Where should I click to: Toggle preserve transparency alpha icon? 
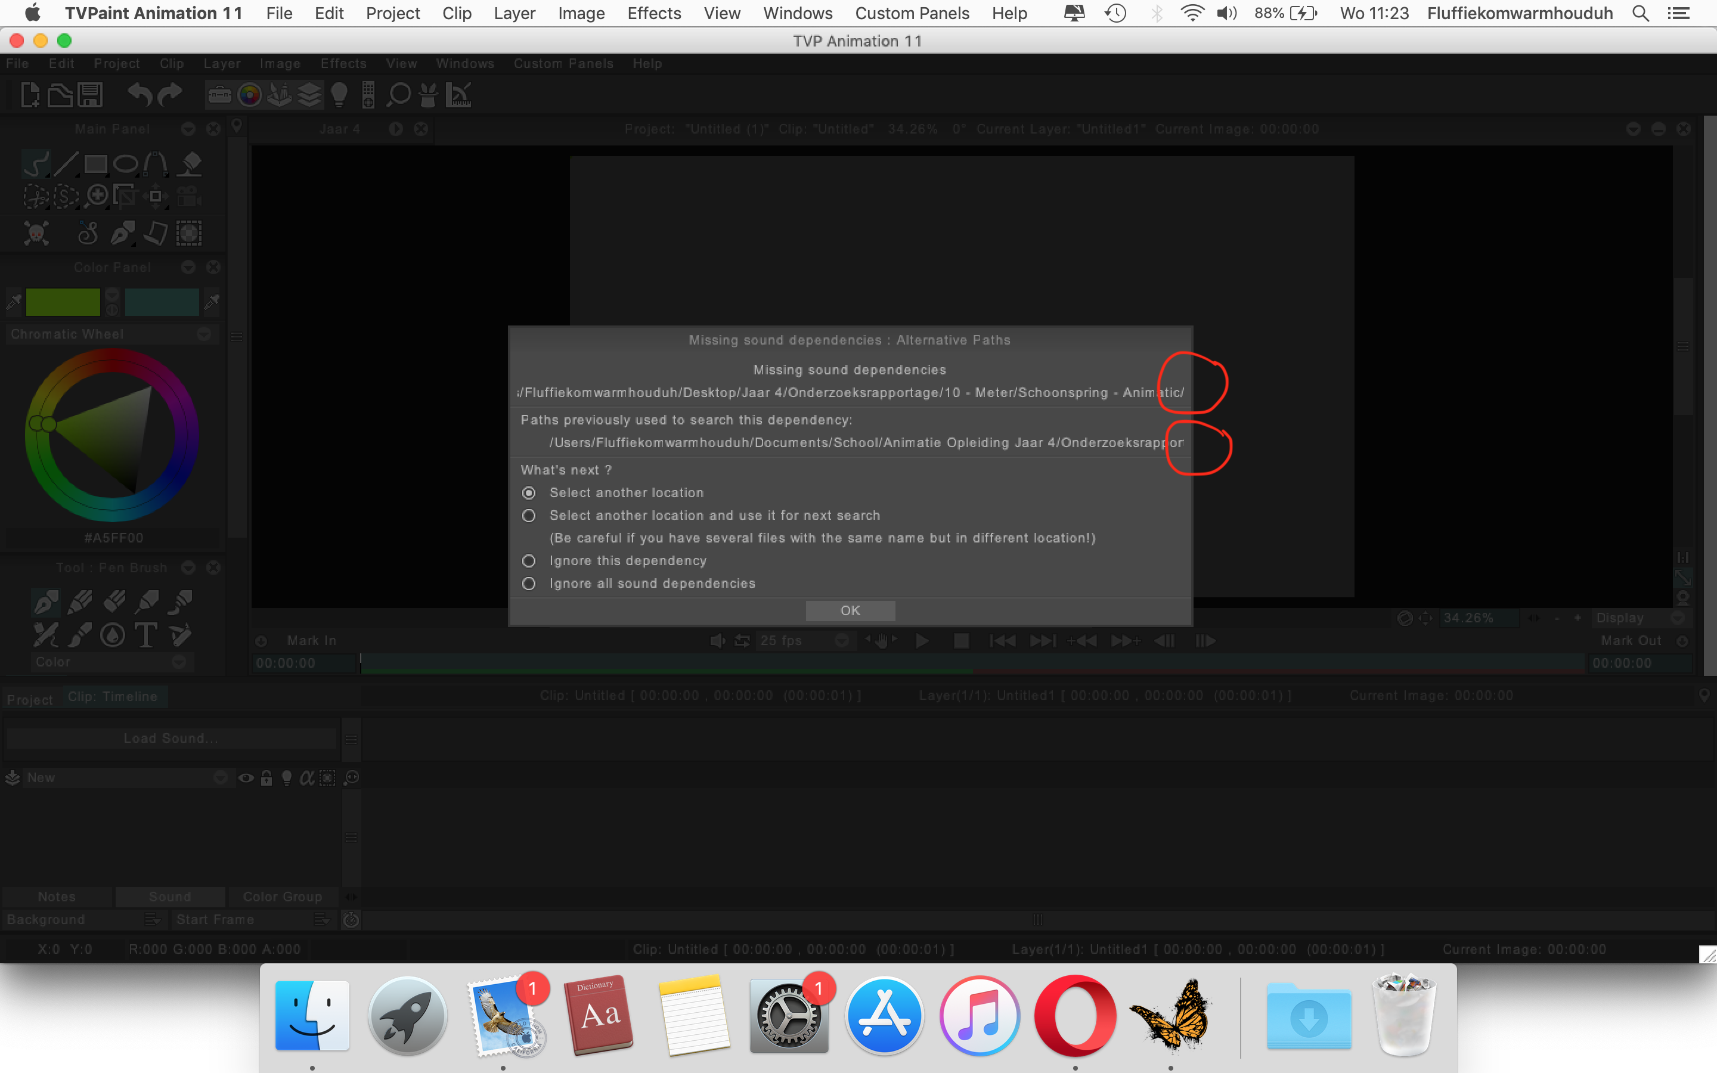tap(306, 778)
